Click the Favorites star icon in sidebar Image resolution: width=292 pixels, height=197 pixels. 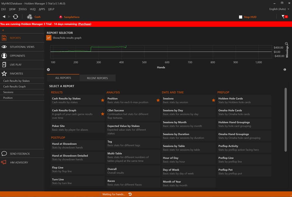coord(4,73)
